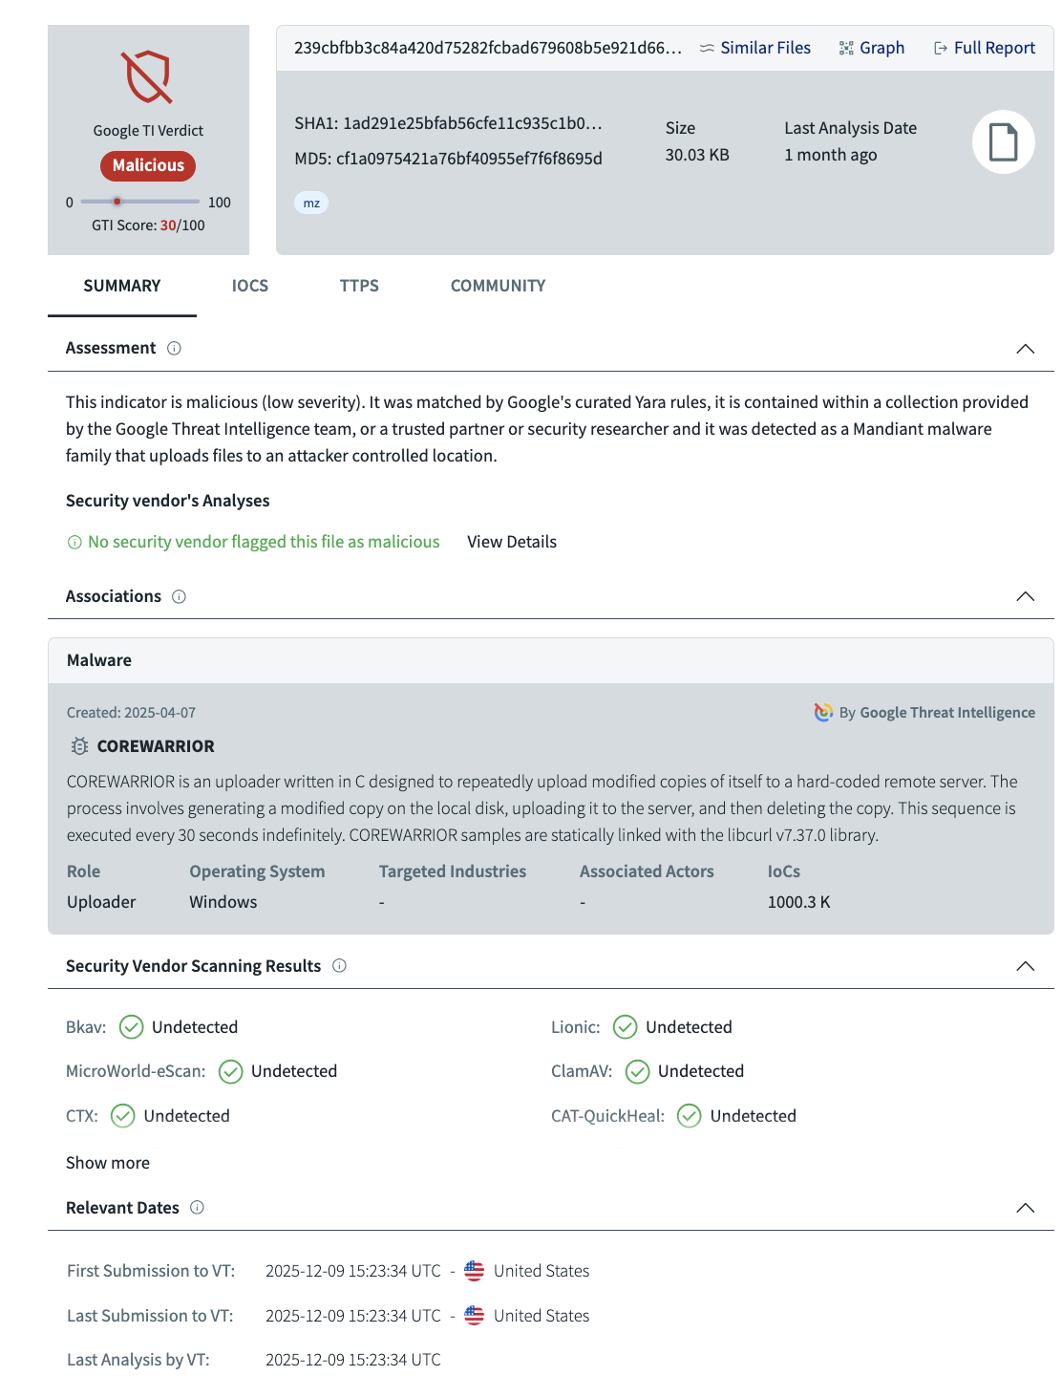
Task: Click the Relevant Dates info icon
Action: tap(197, 1208)
